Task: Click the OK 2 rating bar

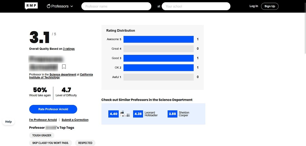Action: (159, 68)
